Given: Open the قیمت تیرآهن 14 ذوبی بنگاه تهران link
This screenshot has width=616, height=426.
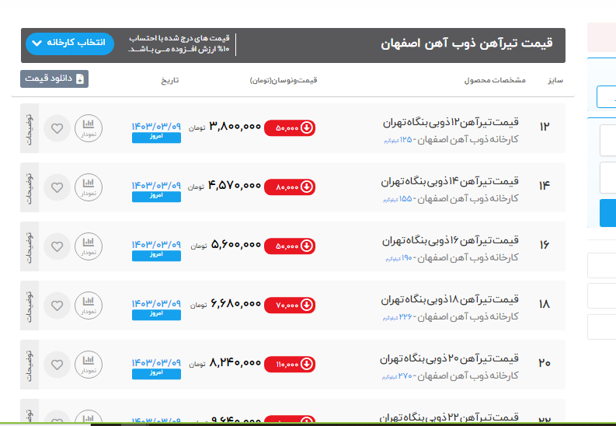Looking at the screenshot, I should (x=451, y=182).
